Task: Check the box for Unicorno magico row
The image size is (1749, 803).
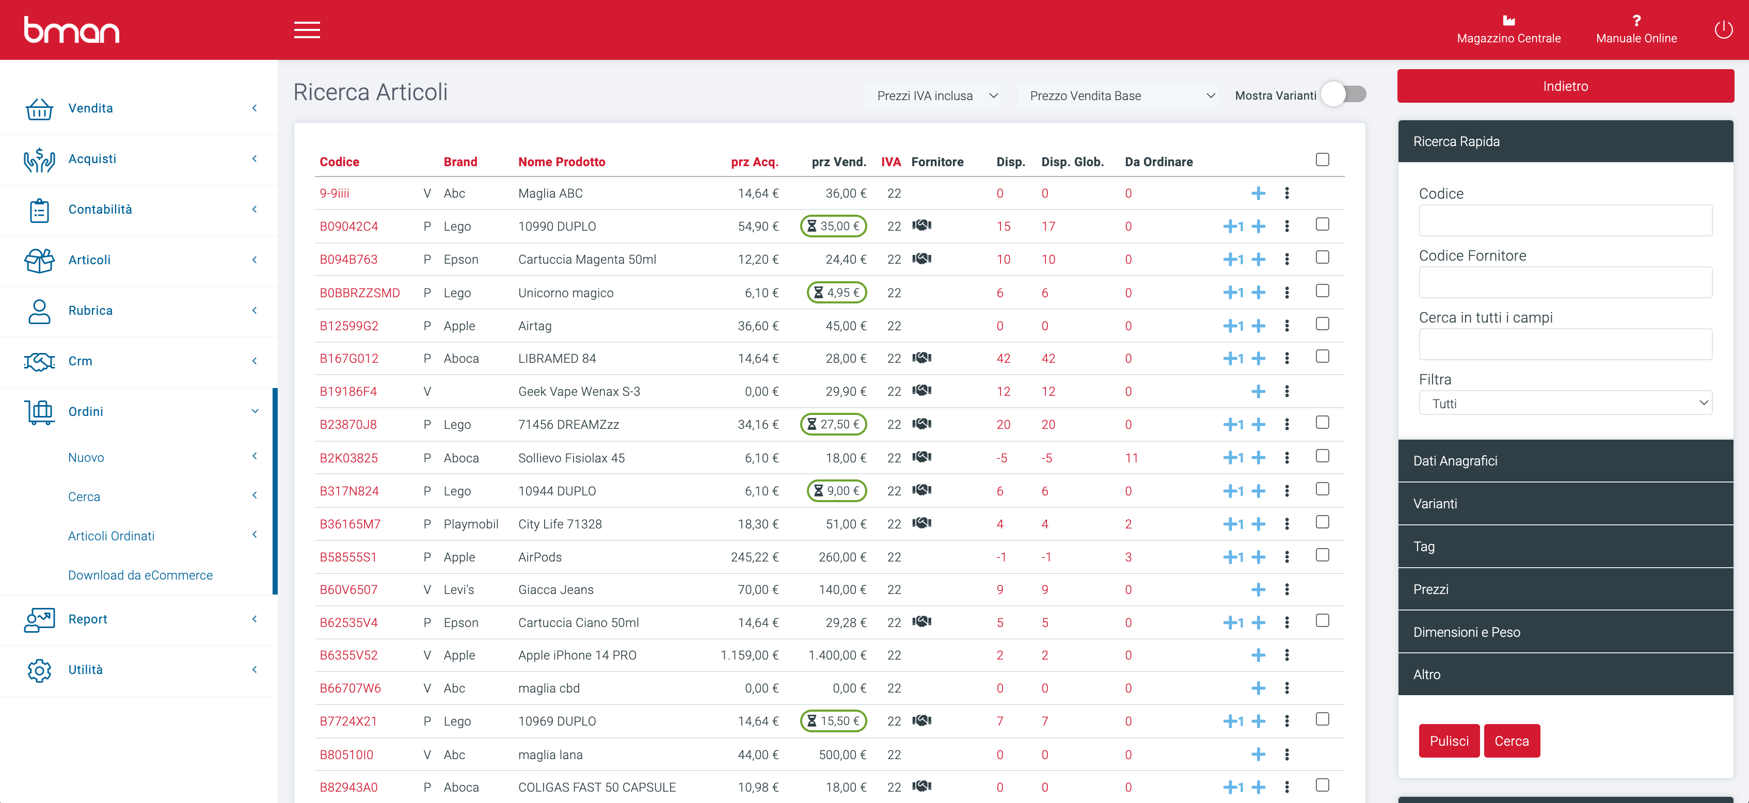Action: coord(1322,291)
